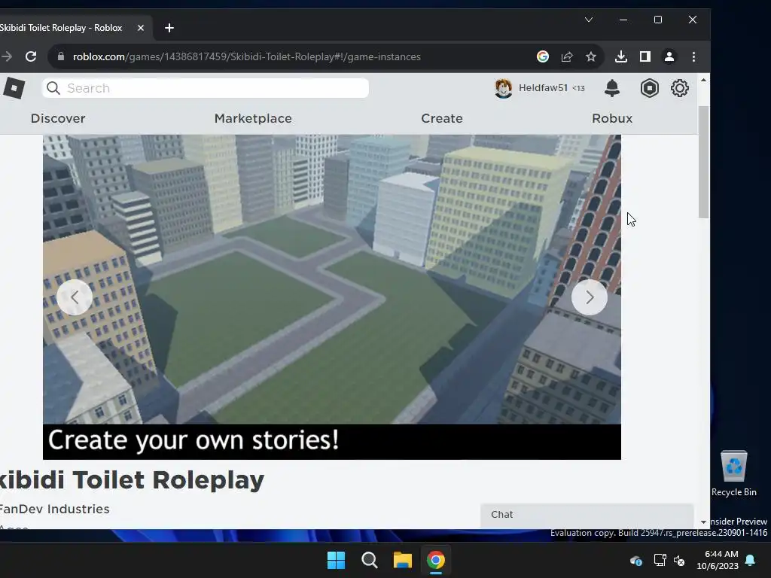Open a new Chrome tab
Screen dimensions: 771x578
(x=169, y=28)
